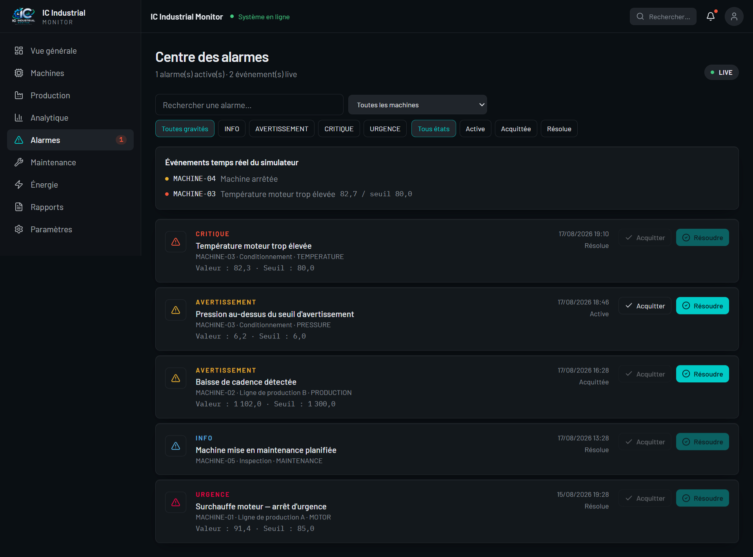
Task: Filter alarms by Résolue state
Action: coord(559,128)
